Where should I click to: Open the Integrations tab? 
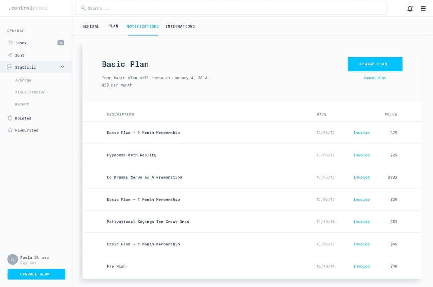pos(180,26)
